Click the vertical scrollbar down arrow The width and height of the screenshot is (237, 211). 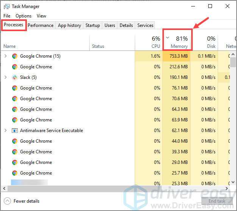233,182
